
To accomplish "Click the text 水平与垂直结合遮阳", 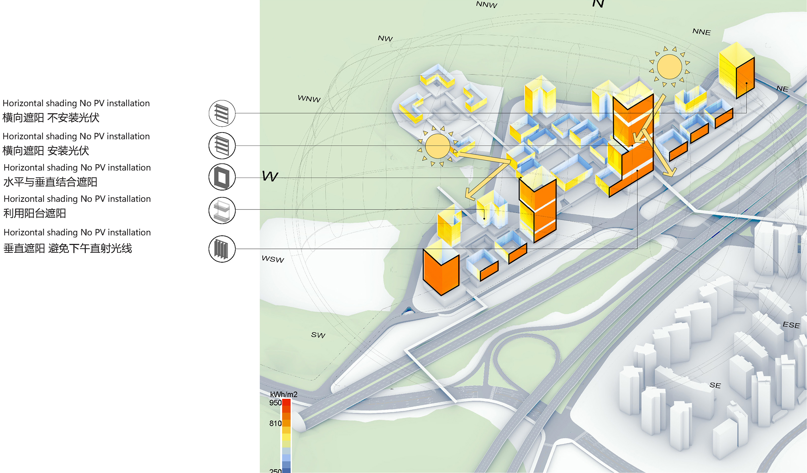I will 50,182.
